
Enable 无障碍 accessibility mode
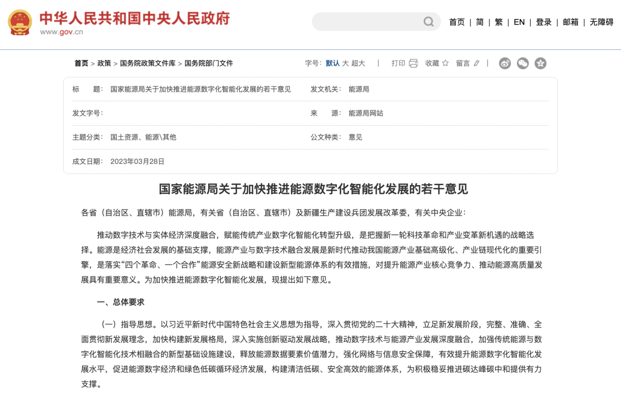601,22
